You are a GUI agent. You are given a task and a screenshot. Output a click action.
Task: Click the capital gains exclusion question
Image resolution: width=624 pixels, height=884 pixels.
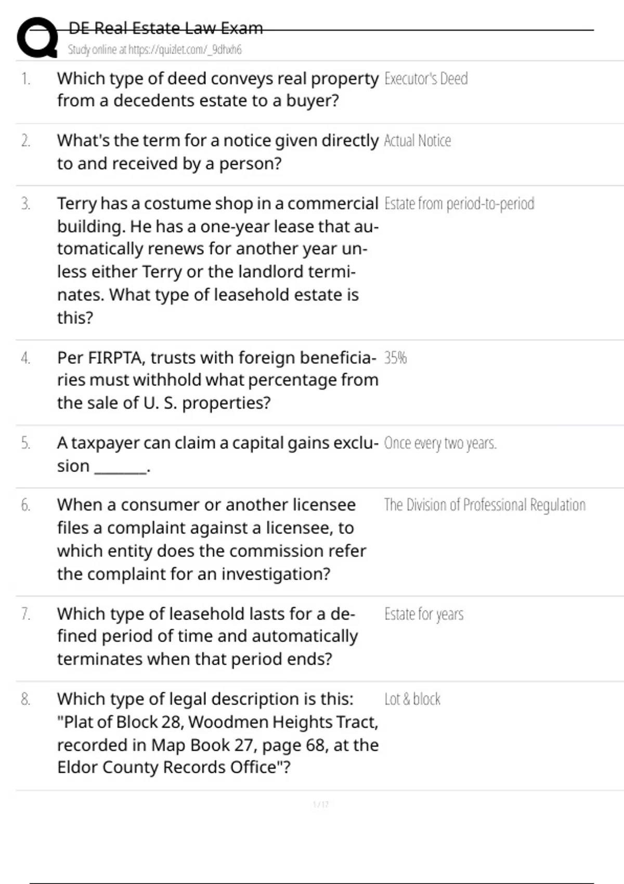[x=218, y=454]
